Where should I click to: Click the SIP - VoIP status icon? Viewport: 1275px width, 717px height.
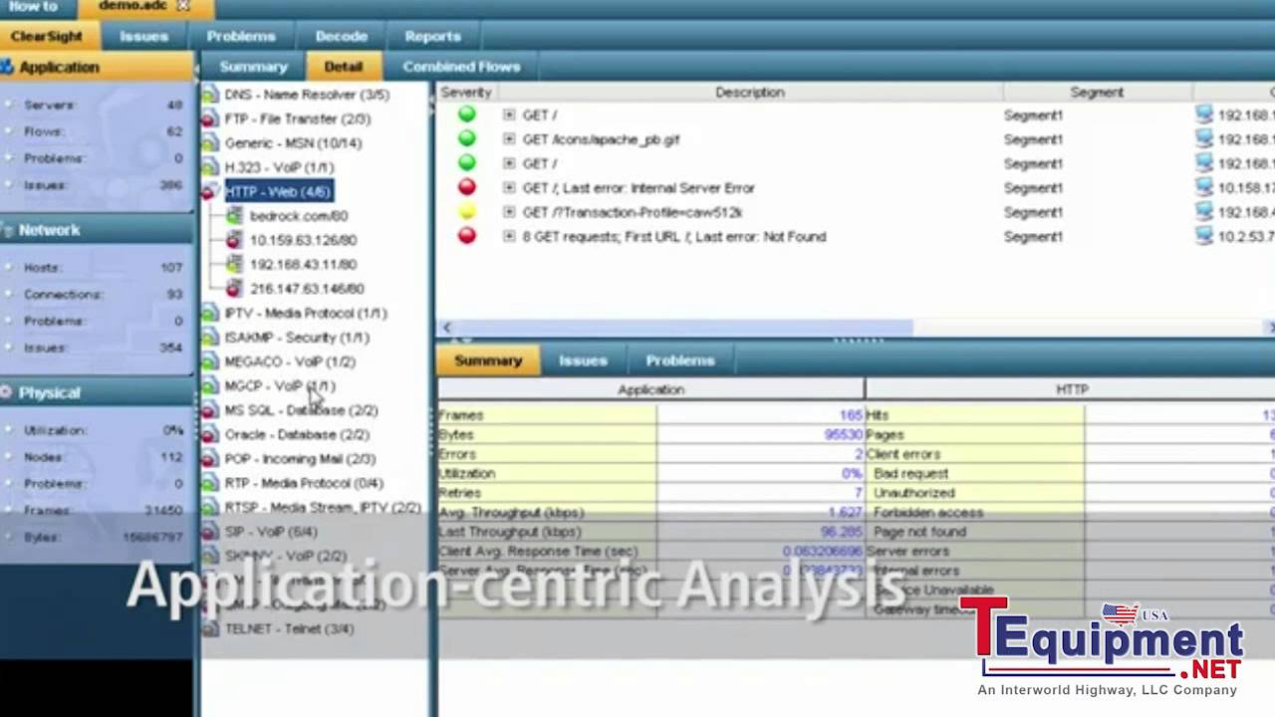(x=209, y=532)
